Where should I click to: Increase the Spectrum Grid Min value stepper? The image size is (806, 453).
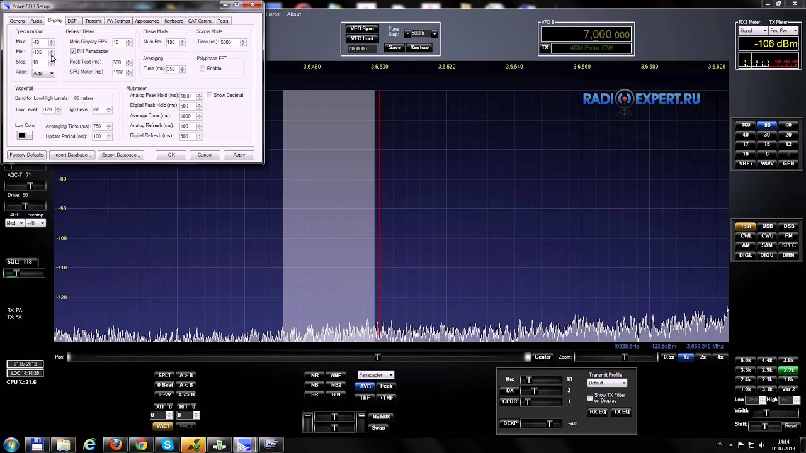(x=52, y=50)
